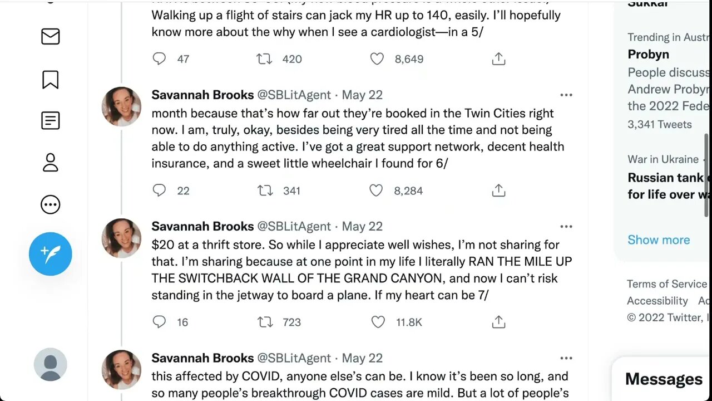Open Messages from the left sidebar envelope
The image size is (712, 401).
[x=51, y=37]
